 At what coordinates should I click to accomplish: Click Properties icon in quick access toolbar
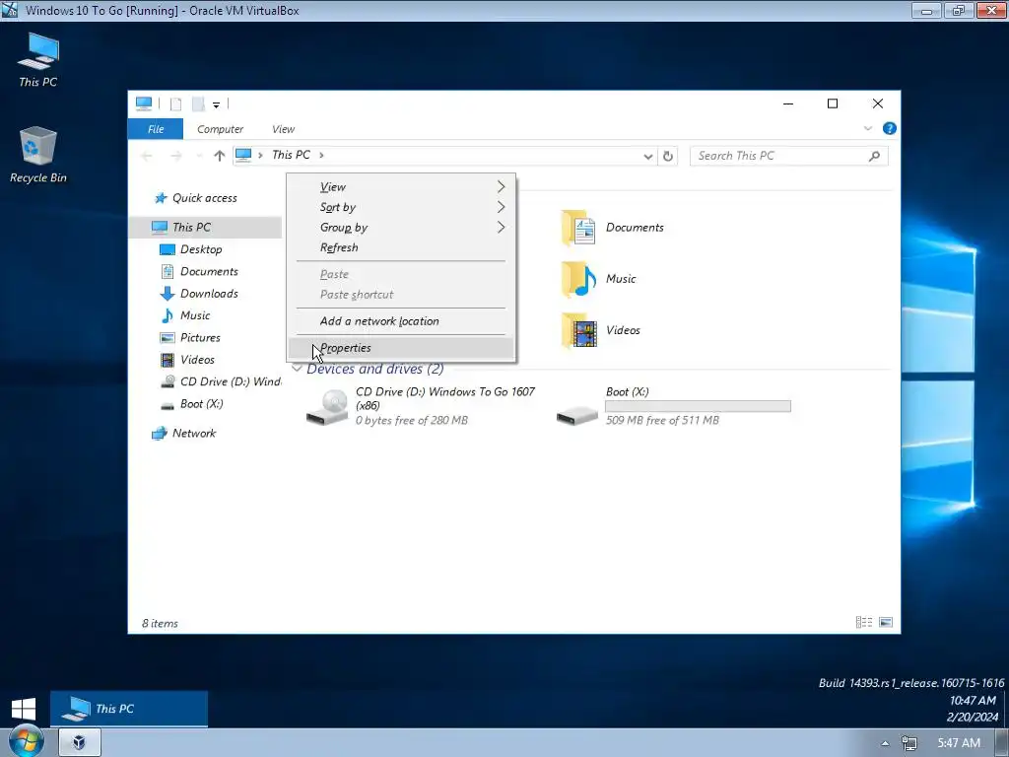(175, 103)
